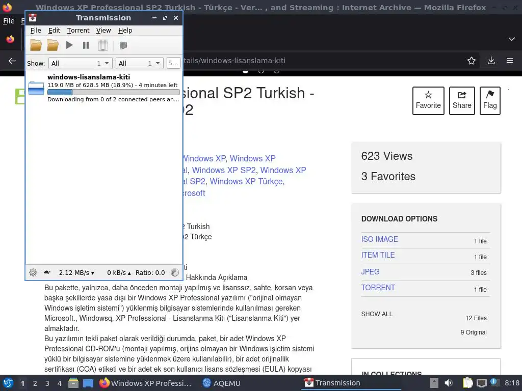Click the windows-lisanslama-kiti folder icon

[x=36, y=88]
